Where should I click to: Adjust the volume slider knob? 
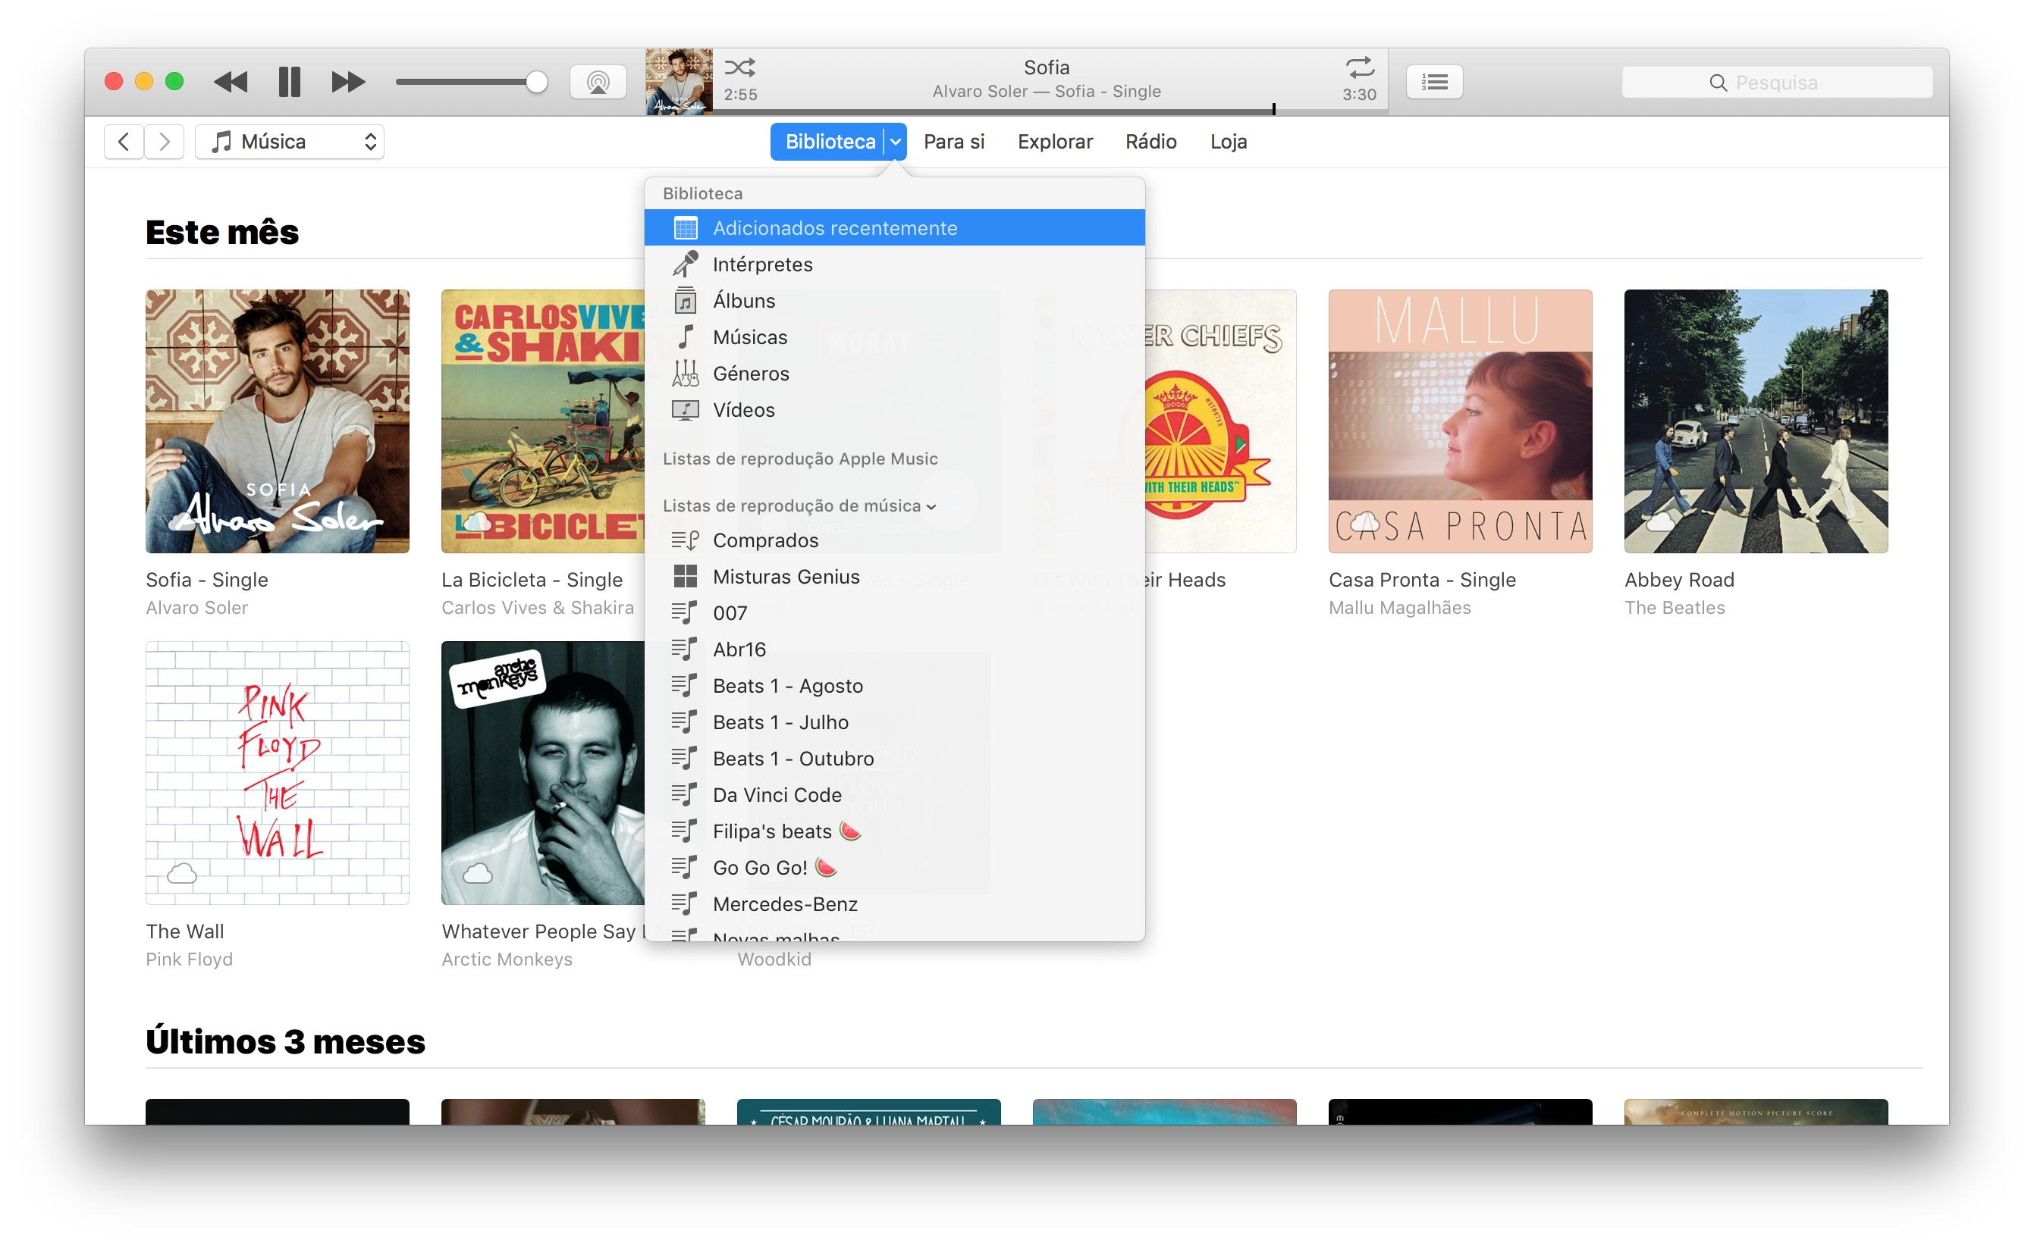[537, 82]
